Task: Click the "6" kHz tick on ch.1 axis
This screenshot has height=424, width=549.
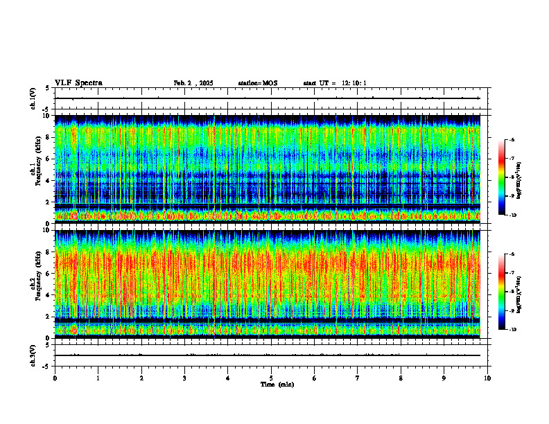Action: (49, 159)
